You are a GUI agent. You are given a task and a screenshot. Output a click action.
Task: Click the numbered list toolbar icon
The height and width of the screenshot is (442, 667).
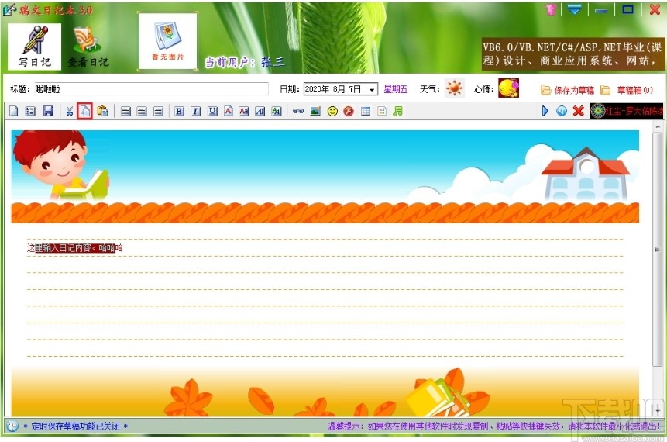[30, 111]
